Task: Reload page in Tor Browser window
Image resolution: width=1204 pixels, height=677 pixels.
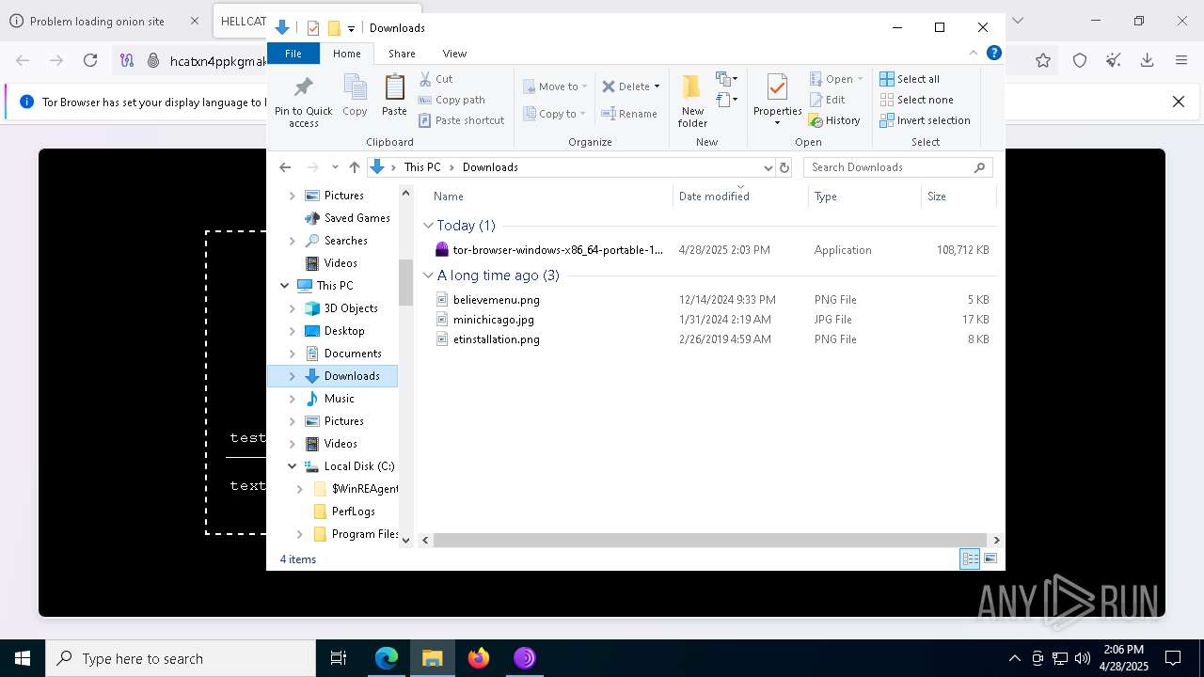Action: pos(90,60)
